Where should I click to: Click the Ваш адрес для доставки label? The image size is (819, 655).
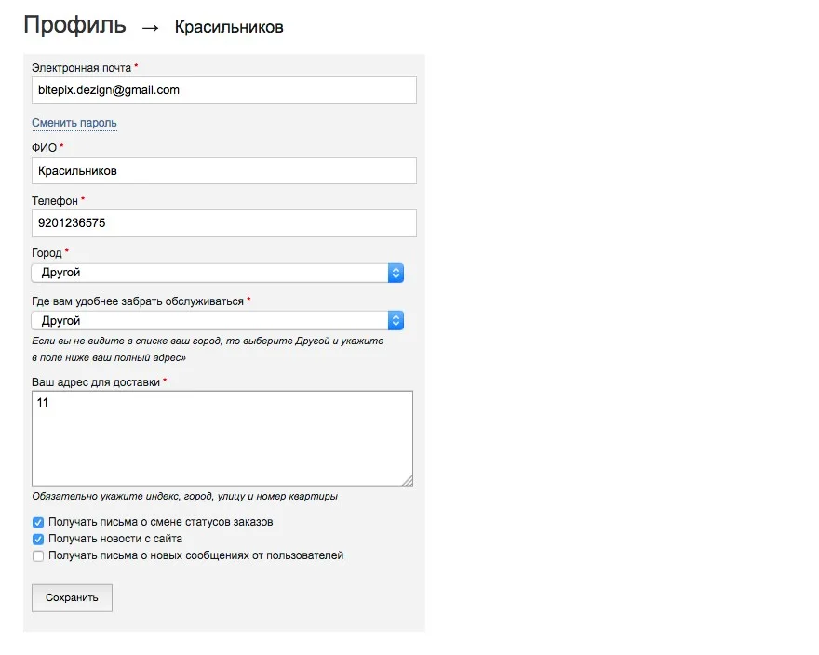(x=96, y=381)
